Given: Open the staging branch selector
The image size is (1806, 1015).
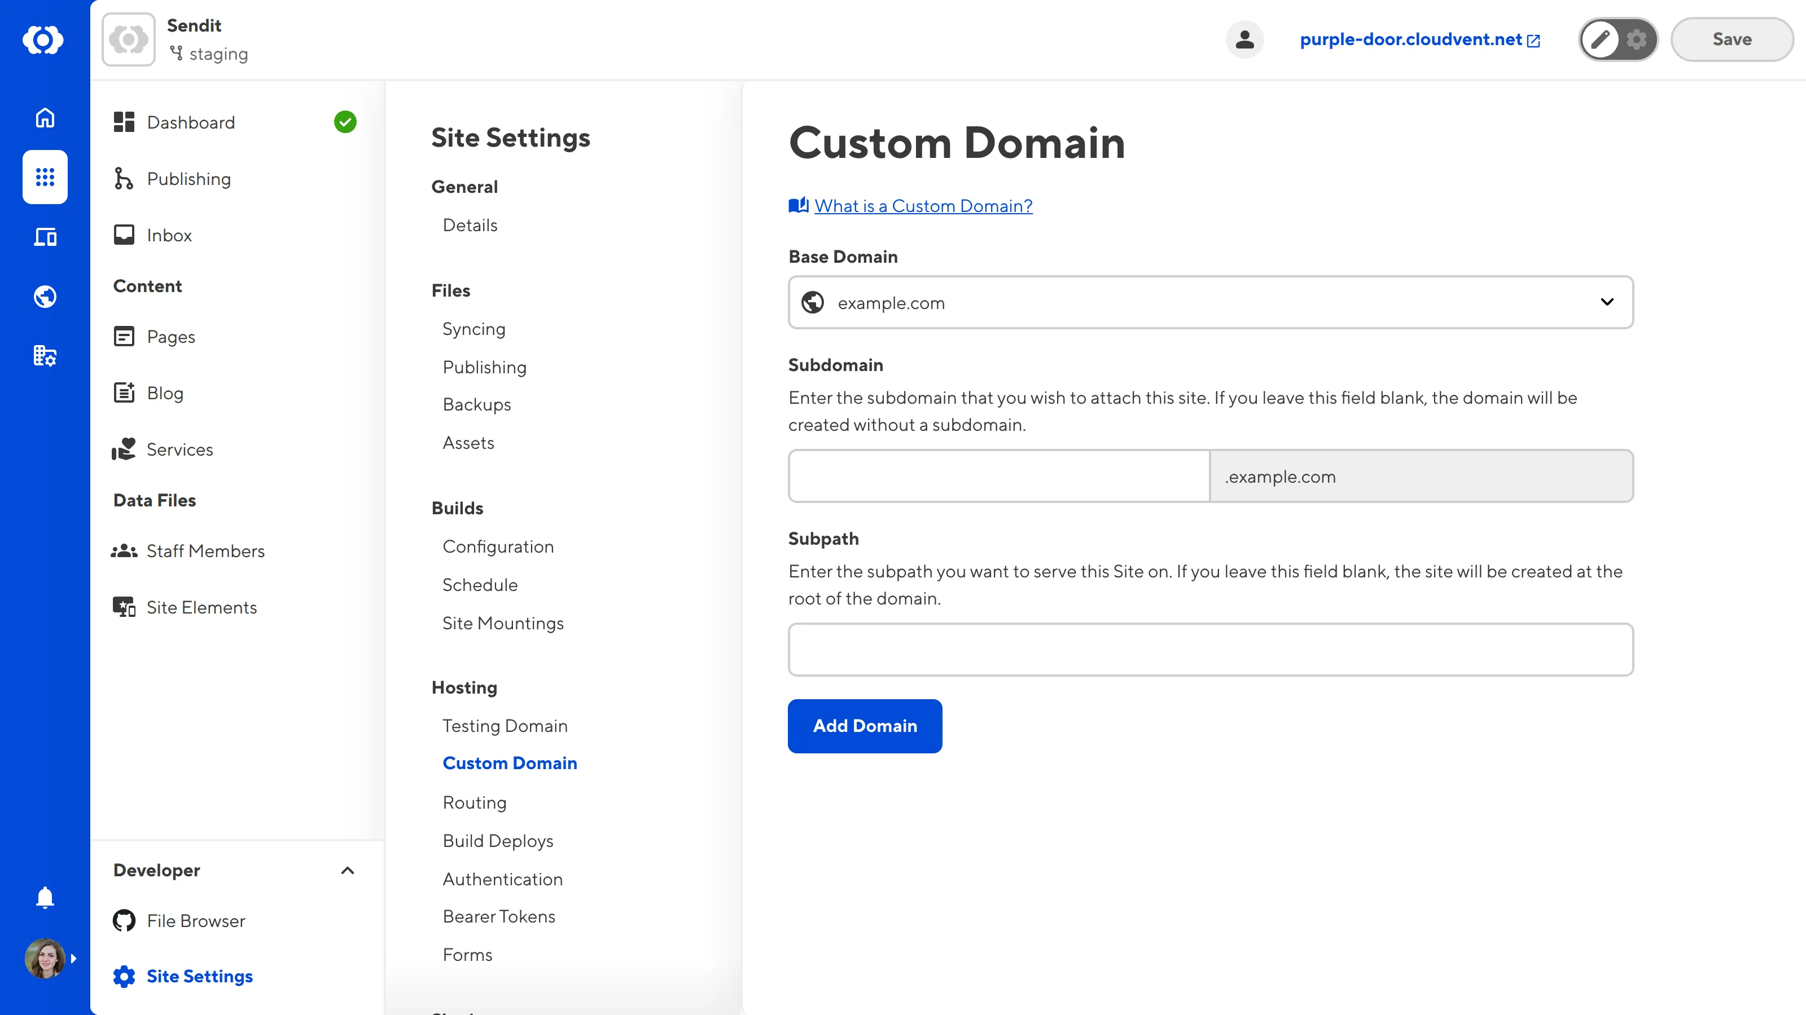Looking at the screenshot, I should click(x=208, y=54).
